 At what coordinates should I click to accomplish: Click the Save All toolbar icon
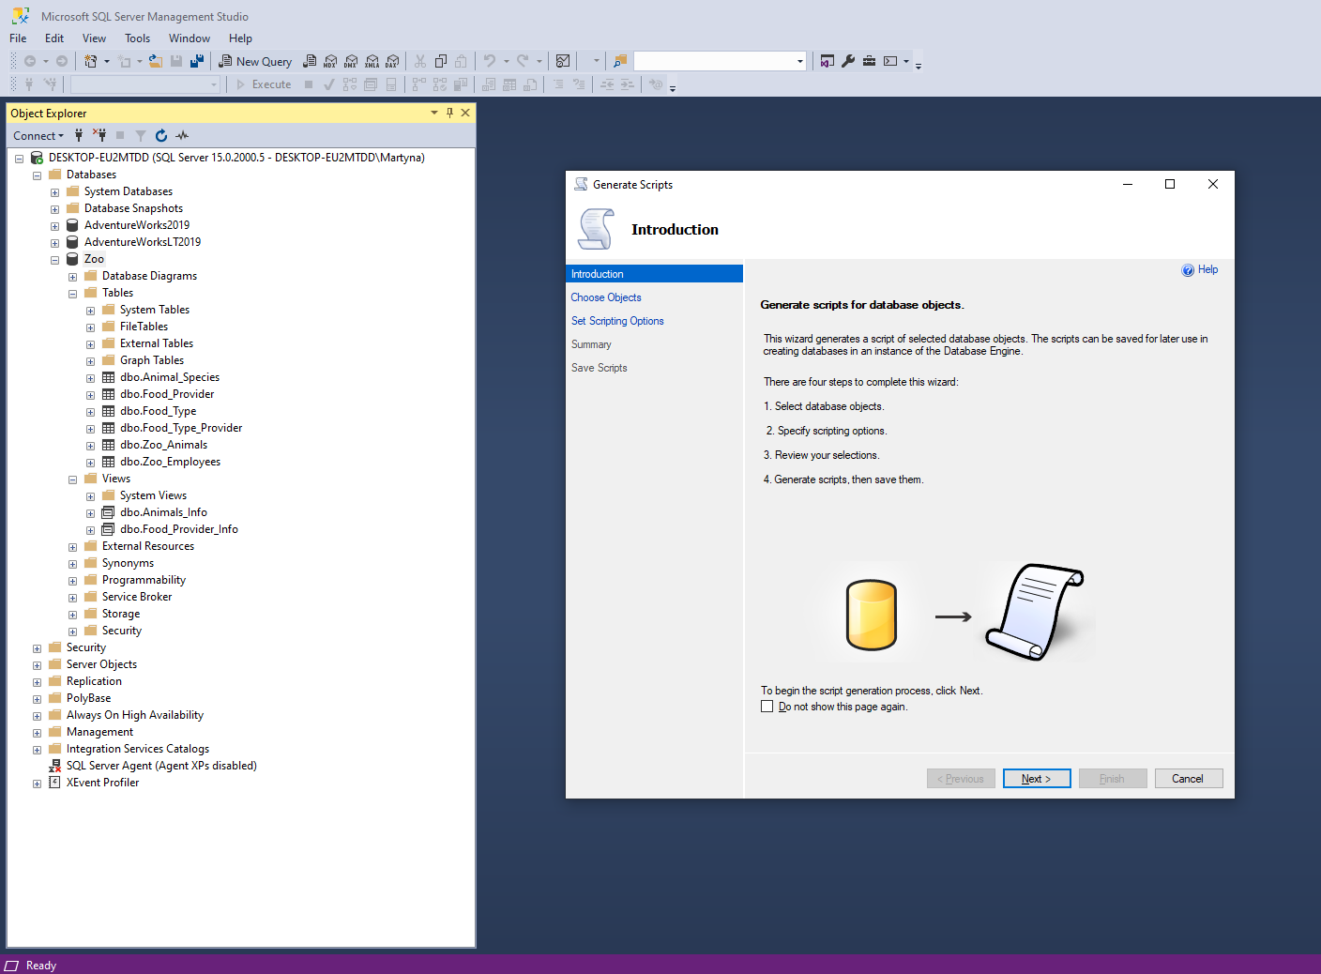(x=197, y=61)
